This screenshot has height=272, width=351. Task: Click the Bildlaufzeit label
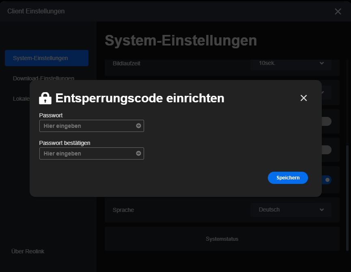(127, 63)
